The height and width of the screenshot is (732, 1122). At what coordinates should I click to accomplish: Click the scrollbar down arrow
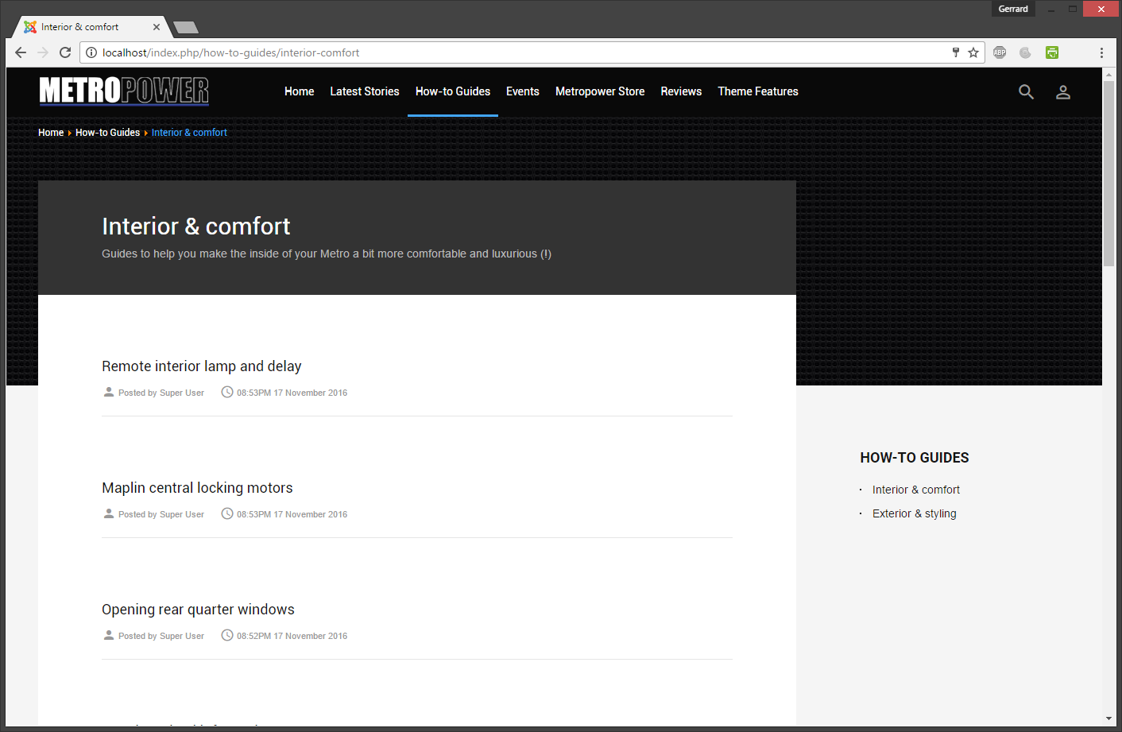click(1108, 718)
